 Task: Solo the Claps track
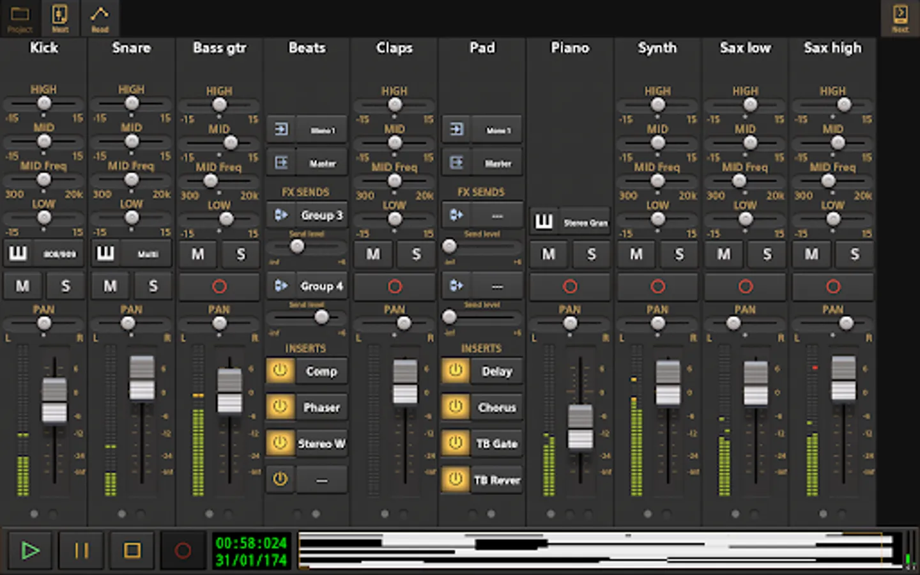click(x=417, y=254)
